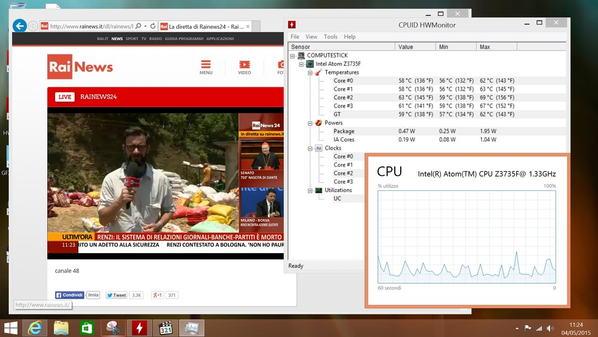
Task: Switch to HWMonitor taskbar icon
Action: 139,328
